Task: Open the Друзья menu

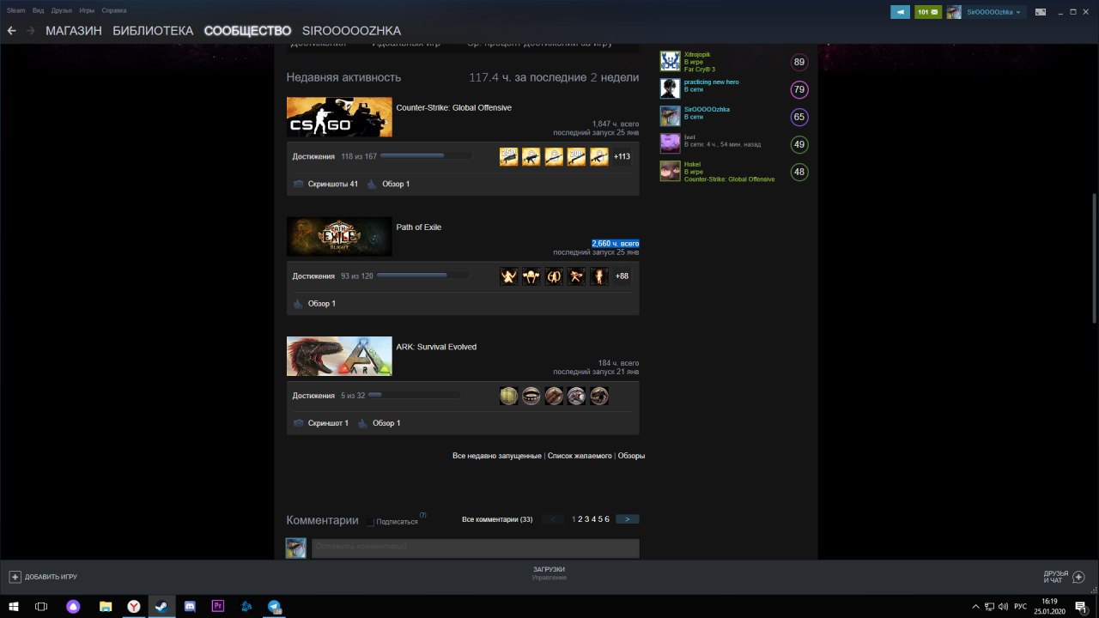Action: coord(62,10)
